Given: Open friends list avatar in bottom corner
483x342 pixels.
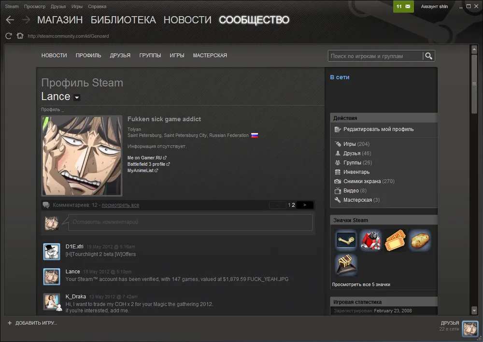Looking at the screenshot, I should (470, 328).
